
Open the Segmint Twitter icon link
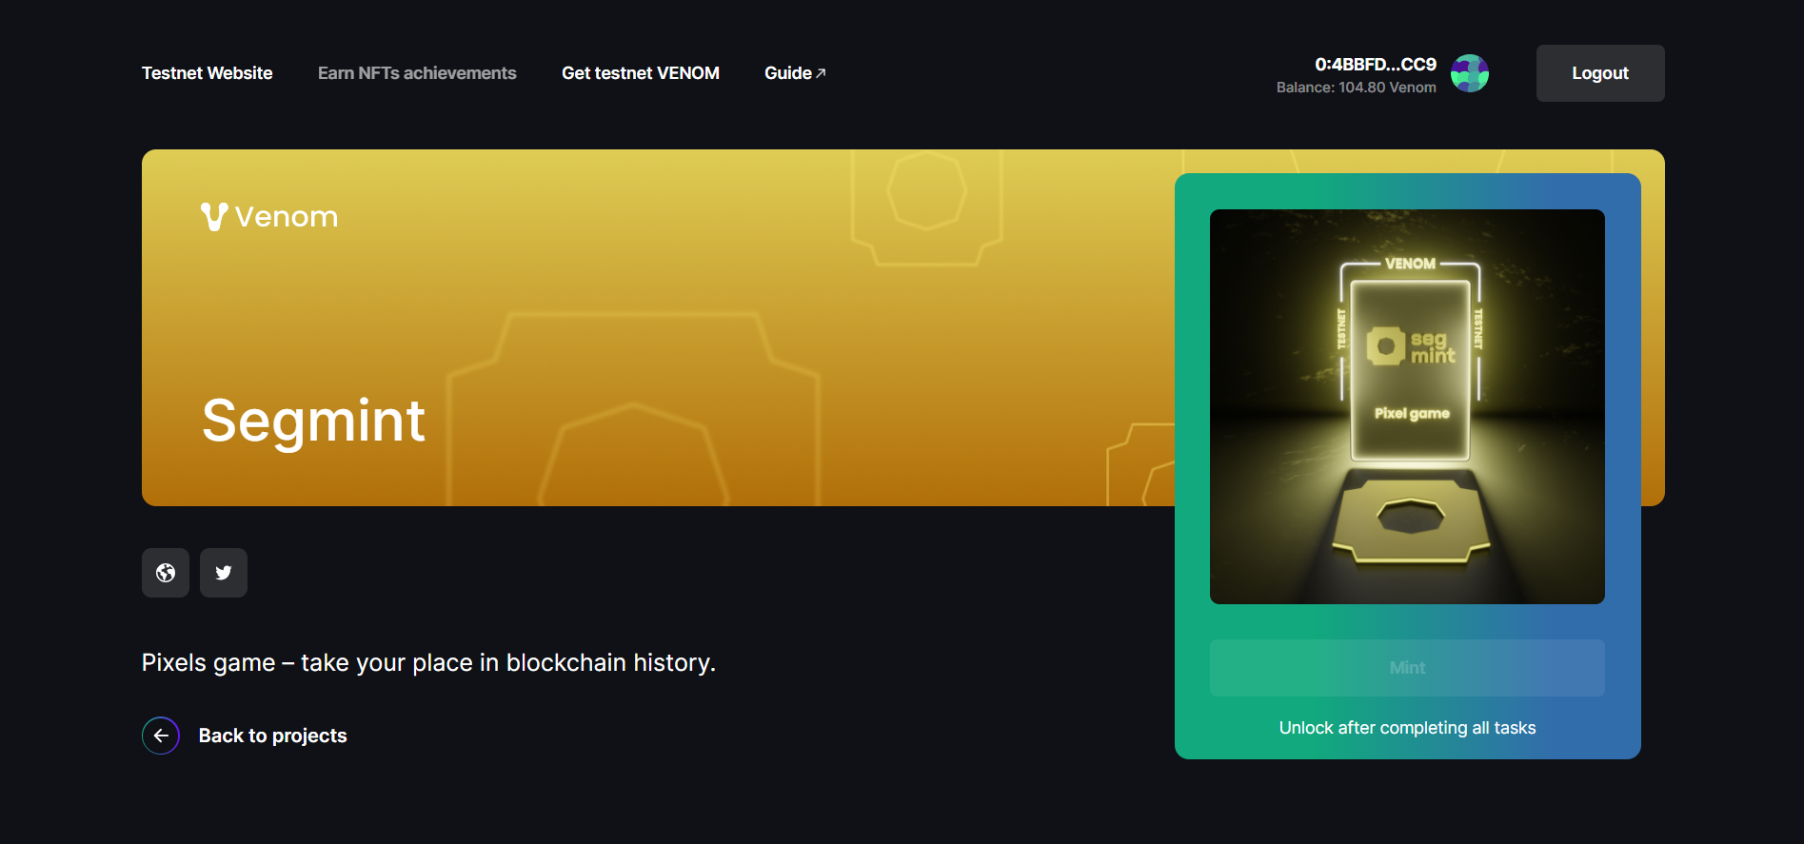click(224, 573)
